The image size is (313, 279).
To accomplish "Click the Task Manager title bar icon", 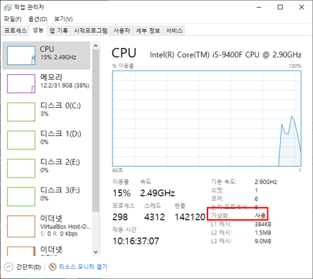I will (8, 8).
